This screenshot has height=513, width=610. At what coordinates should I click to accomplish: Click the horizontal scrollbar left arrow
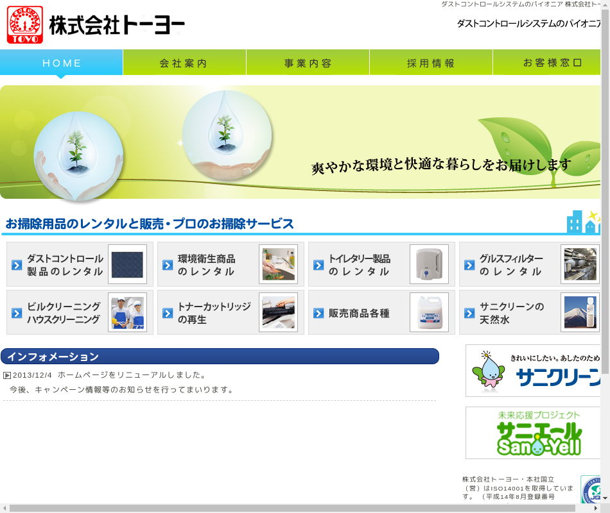click(x=4, y=509)
